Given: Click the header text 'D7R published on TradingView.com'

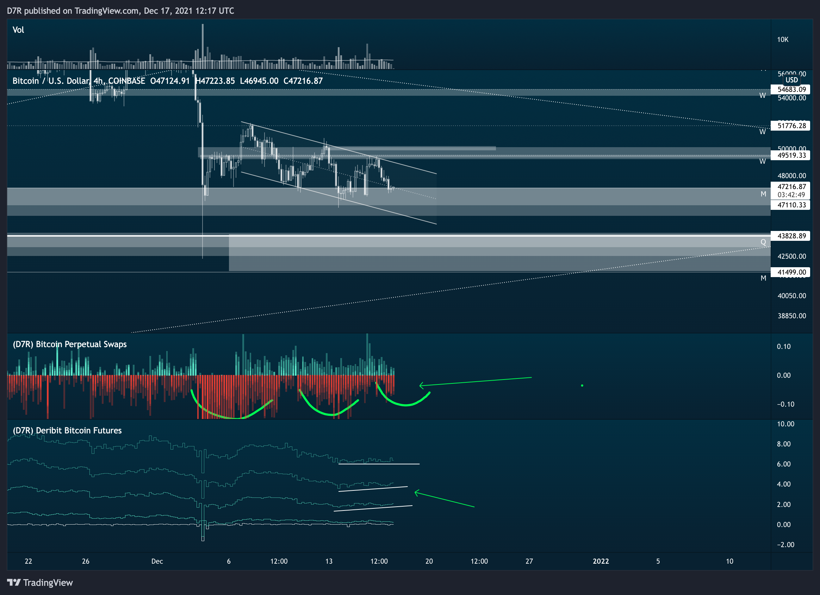Looking at the screenshot, I should click(x=73, y=11).
